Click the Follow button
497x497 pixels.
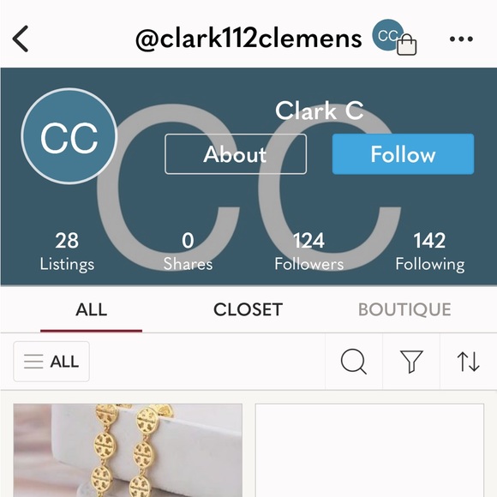point(404,154)
